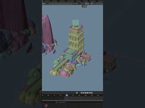Click the current frame marker at 40
The width and height of the screenshot is (145, 108).
[x=67, y=95]
